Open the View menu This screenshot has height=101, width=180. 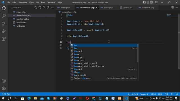31,3
